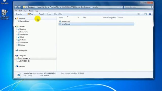
Task: Refresh the Samples folder view
Action: point(122,7)
